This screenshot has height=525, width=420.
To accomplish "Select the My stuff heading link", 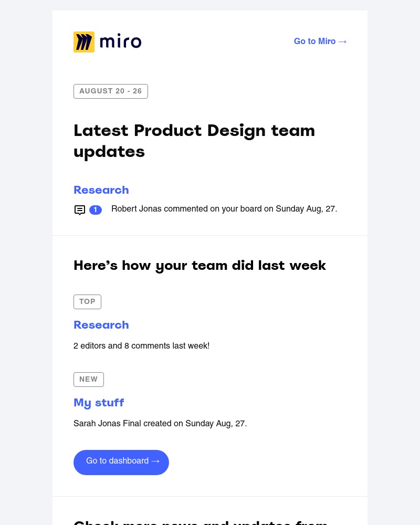I will (x=99, y=403).
